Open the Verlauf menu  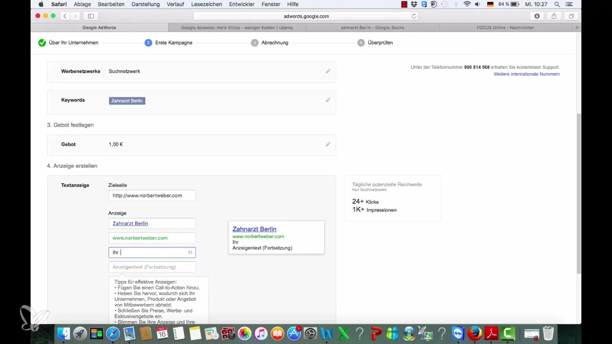175,4
